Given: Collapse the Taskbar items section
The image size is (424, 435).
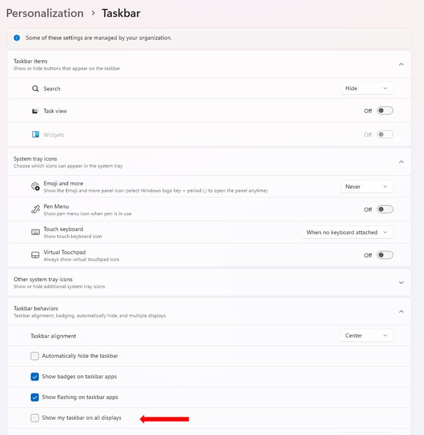Looking at the screenshot, I should pos(401,64).
